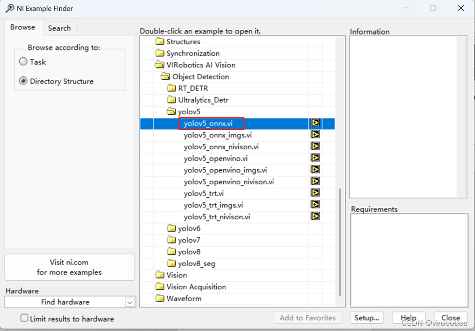475x331 pixels.
Task: Minimize the NI Example Finder window
Action: coord(406,8)
